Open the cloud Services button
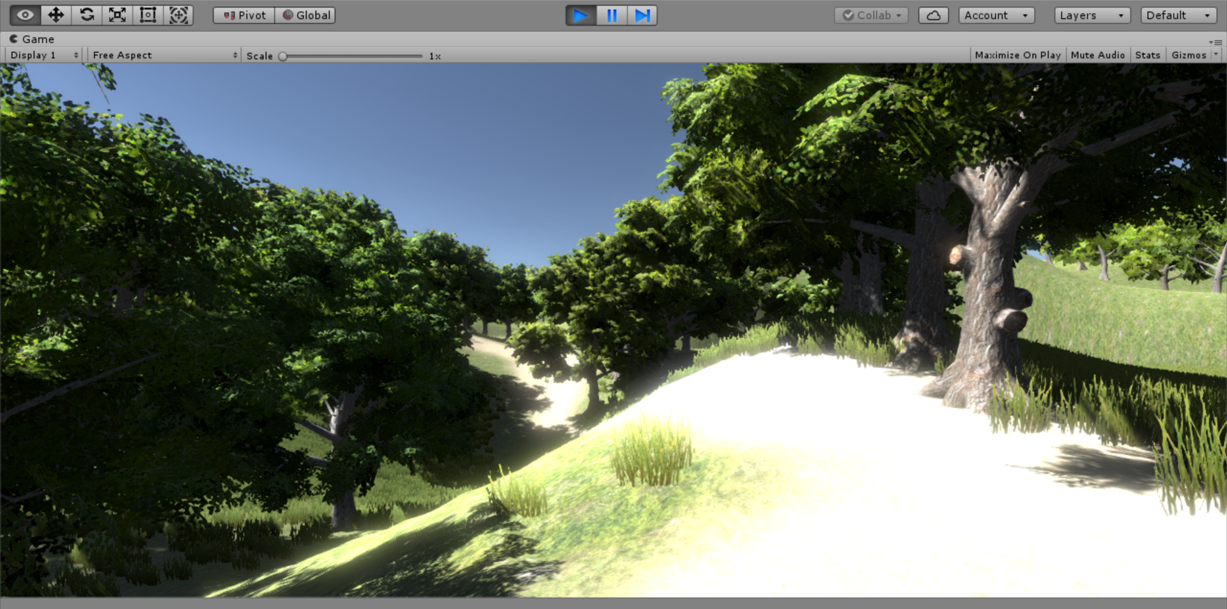The height and width of the screenshot is (609, 1227). [x=933, y=15]
